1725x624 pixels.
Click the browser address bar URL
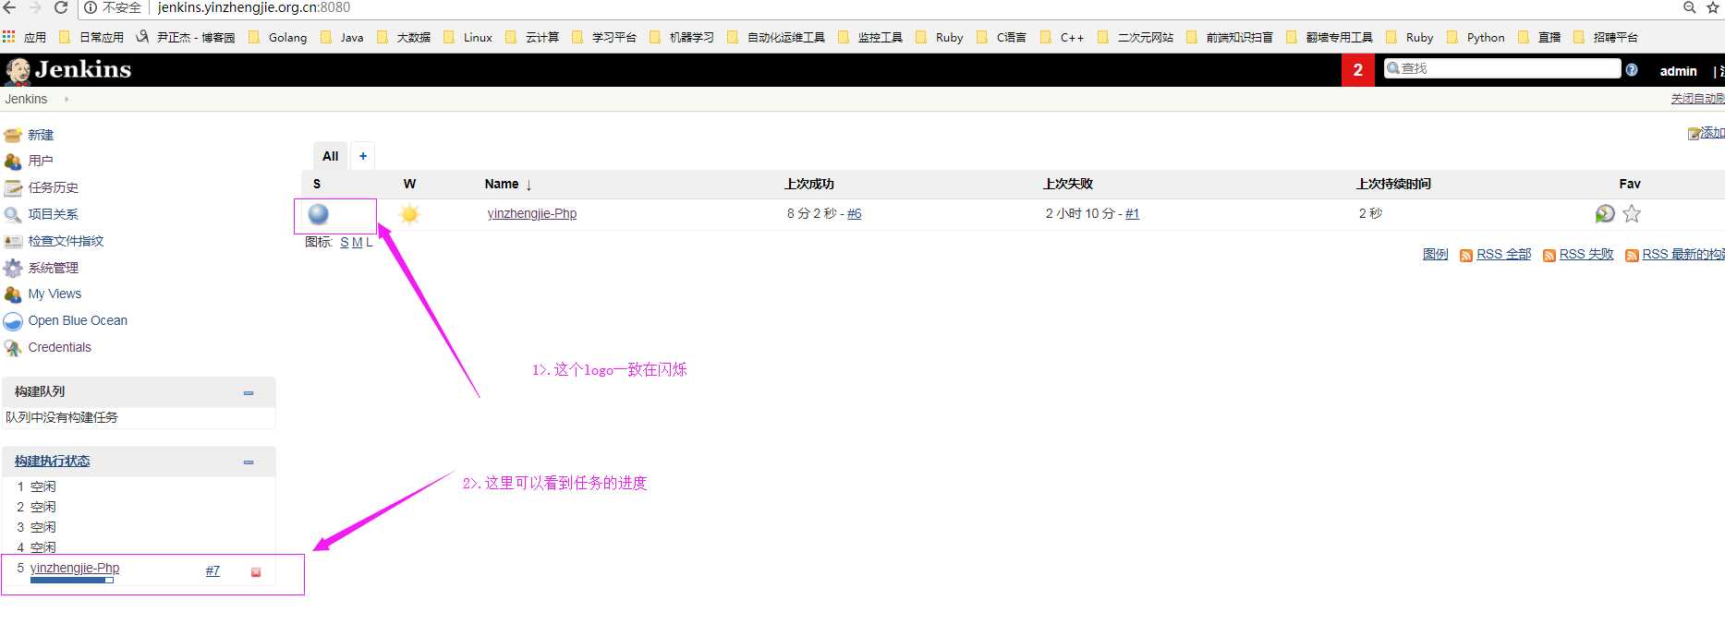point(253,7)
